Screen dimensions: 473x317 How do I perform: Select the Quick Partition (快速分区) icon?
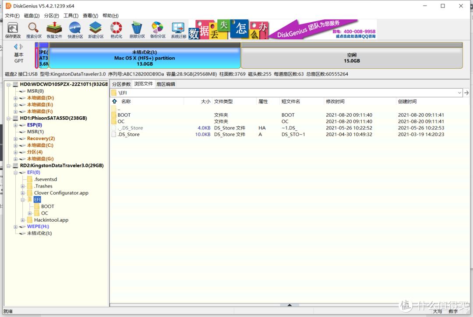pyautogui.click(x=75, y=30)
